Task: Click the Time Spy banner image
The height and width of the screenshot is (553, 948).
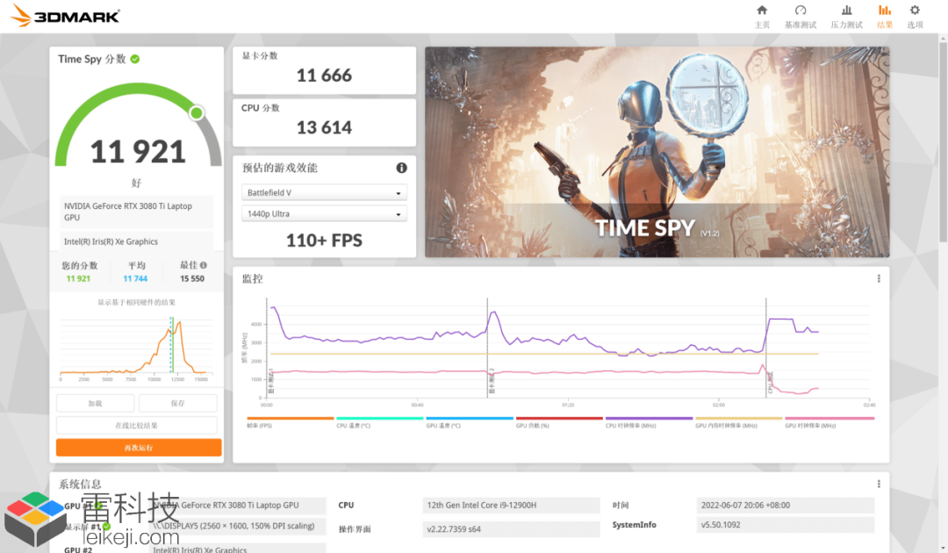Action: (657, 153)
